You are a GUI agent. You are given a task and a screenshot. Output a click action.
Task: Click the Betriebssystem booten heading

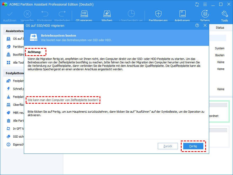point(59,36)
